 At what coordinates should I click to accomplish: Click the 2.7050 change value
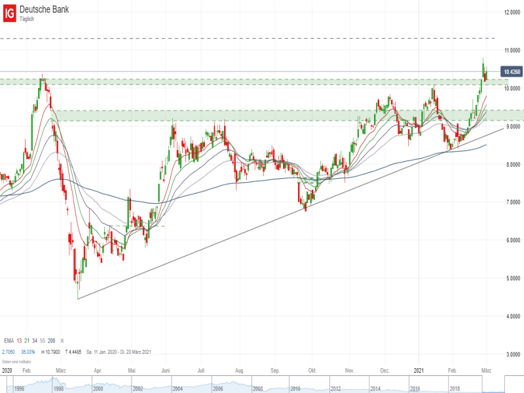pyautogui.click(x=9, y=352)
